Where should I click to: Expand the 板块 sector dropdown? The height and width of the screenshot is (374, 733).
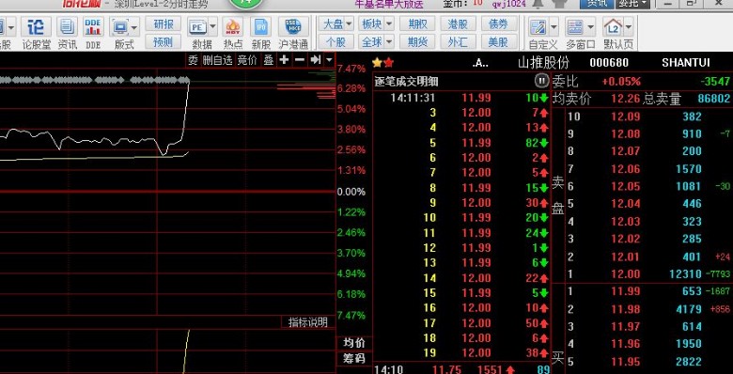tap(377, 23)
